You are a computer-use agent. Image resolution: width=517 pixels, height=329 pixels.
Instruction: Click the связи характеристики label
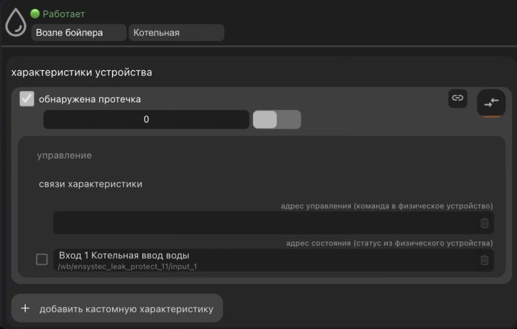90,184
